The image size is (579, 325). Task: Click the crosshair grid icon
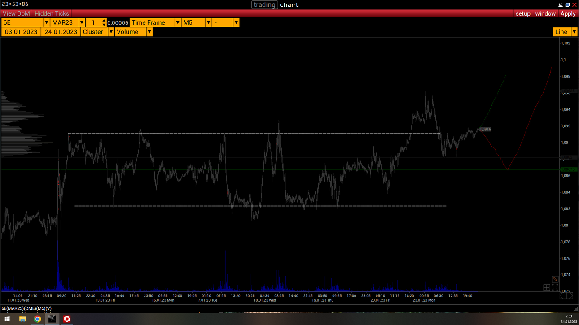pos(547,288)
